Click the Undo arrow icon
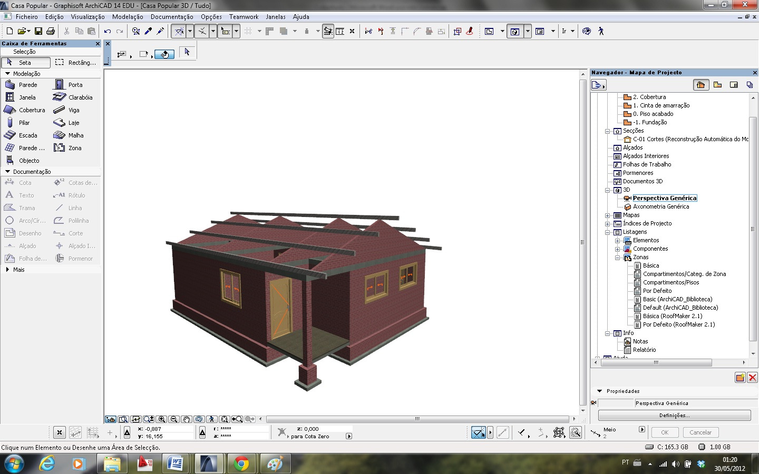Viewport: 759px width, 474px height. [108, 31]
